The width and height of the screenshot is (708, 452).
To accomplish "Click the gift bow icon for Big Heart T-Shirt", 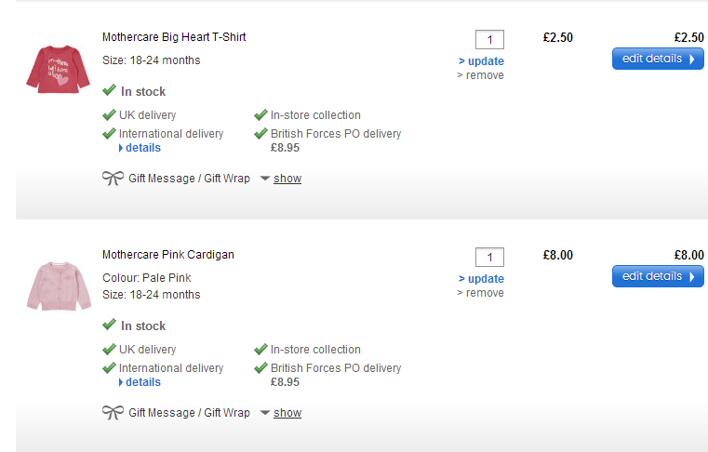I will 113,179.
